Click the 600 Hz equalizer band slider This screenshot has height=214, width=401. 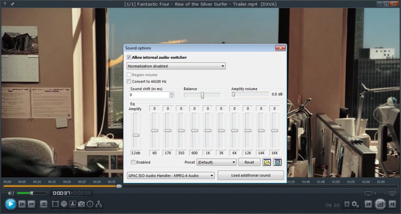click(x=194, y=131)
